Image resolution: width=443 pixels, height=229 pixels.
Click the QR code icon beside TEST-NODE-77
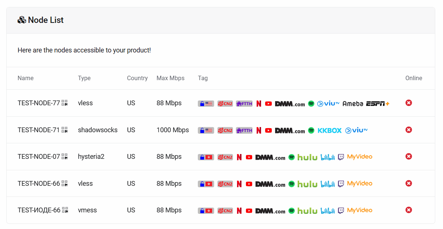pos(65,103)
